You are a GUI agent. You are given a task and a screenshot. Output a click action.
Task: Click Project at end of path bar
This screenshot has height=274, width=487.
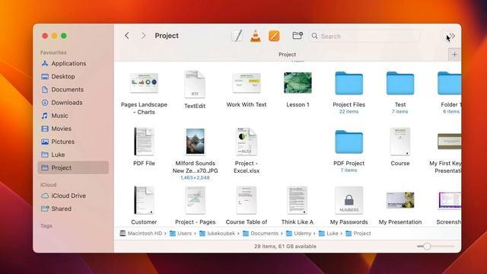click(358, 234)
